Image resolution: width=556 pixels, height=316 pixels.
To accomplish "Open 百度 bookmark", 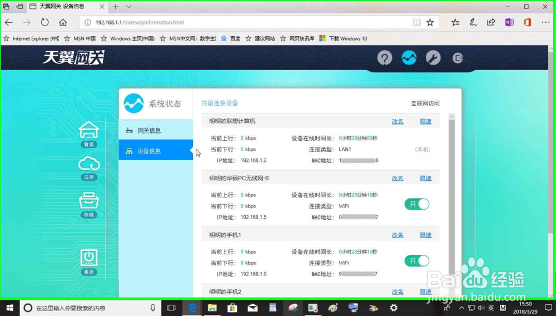I will [231, 38].
